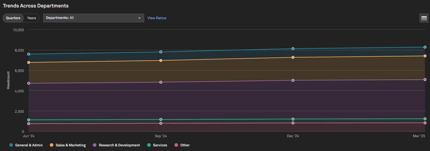
Task: Click the Dec '24 axis label
Action: point(293,136)
